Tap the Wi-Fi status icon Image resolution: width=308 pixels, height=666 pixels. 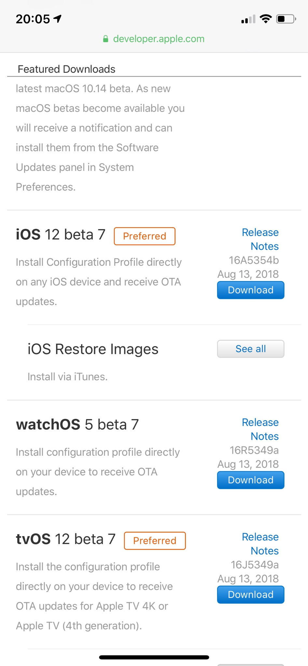coord(266,19)
